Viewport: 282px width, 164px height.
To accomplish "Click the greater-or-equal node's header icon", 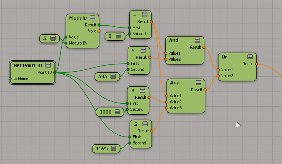I will click(x=143, y=90).
